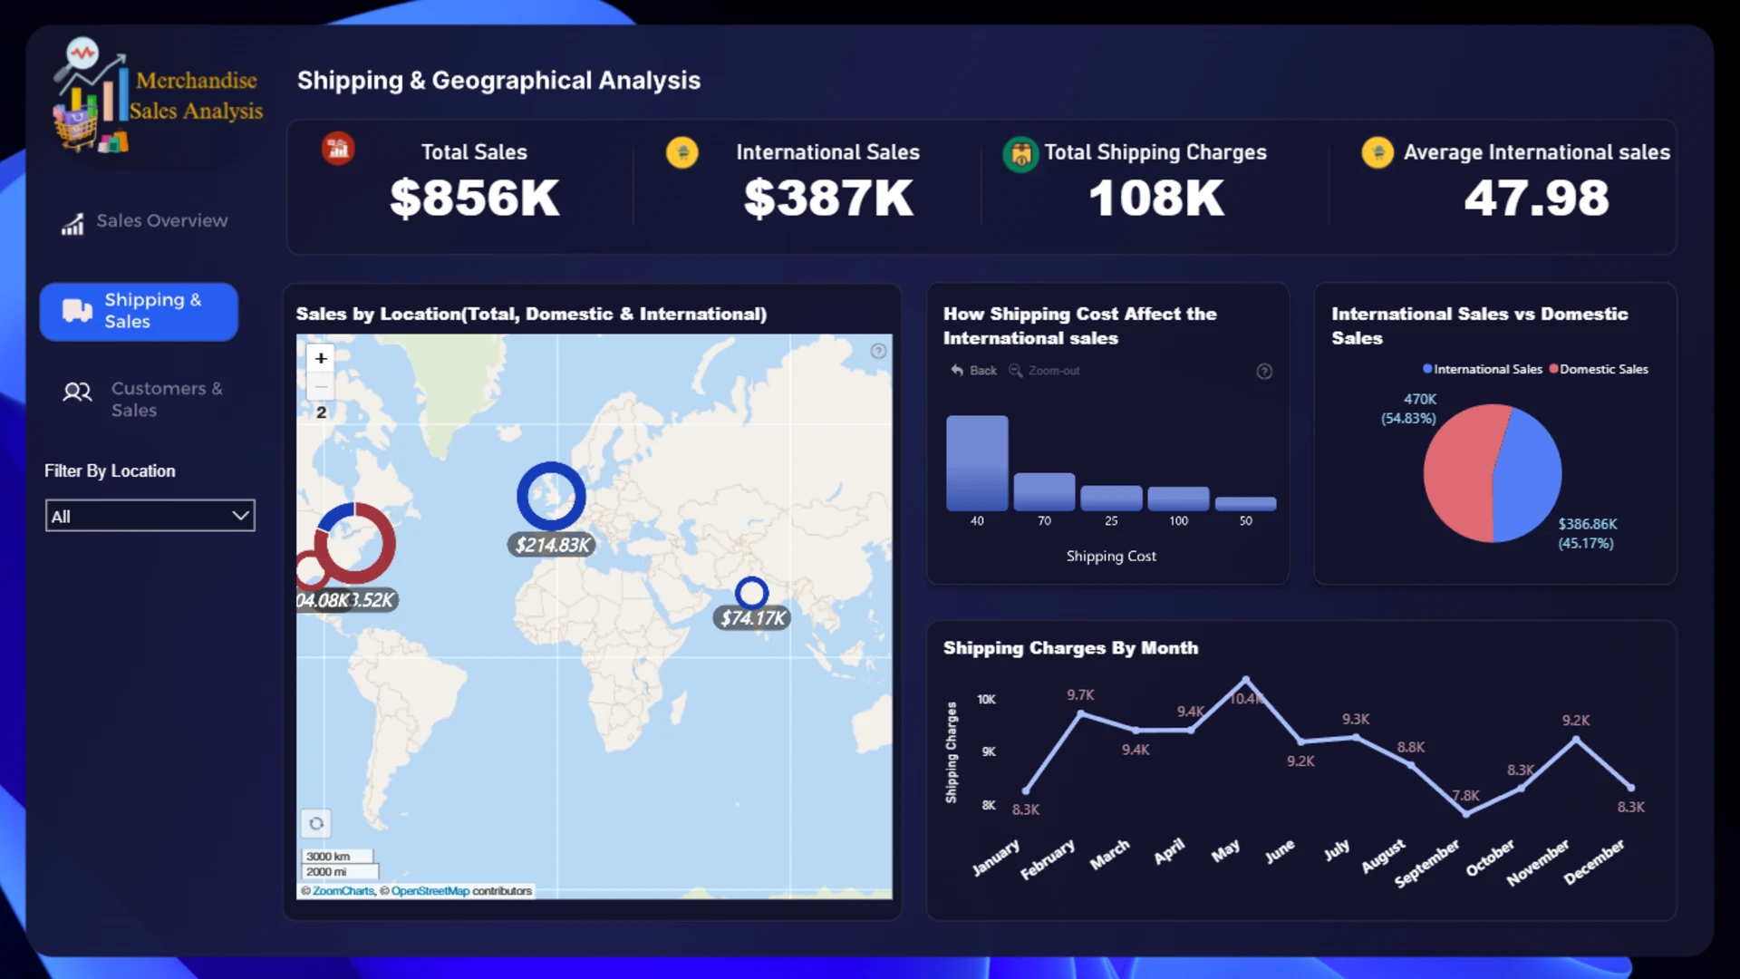Click the map zoom-out minus button
Viewport: 1740px width, 979px height.
[321, 386]
